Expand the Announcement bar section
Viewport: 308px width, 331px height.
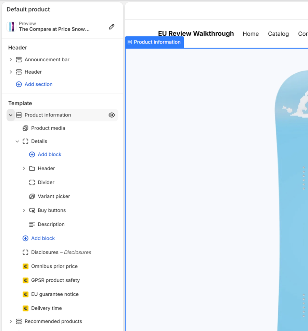pyautogui.click(x=11, y=60)
